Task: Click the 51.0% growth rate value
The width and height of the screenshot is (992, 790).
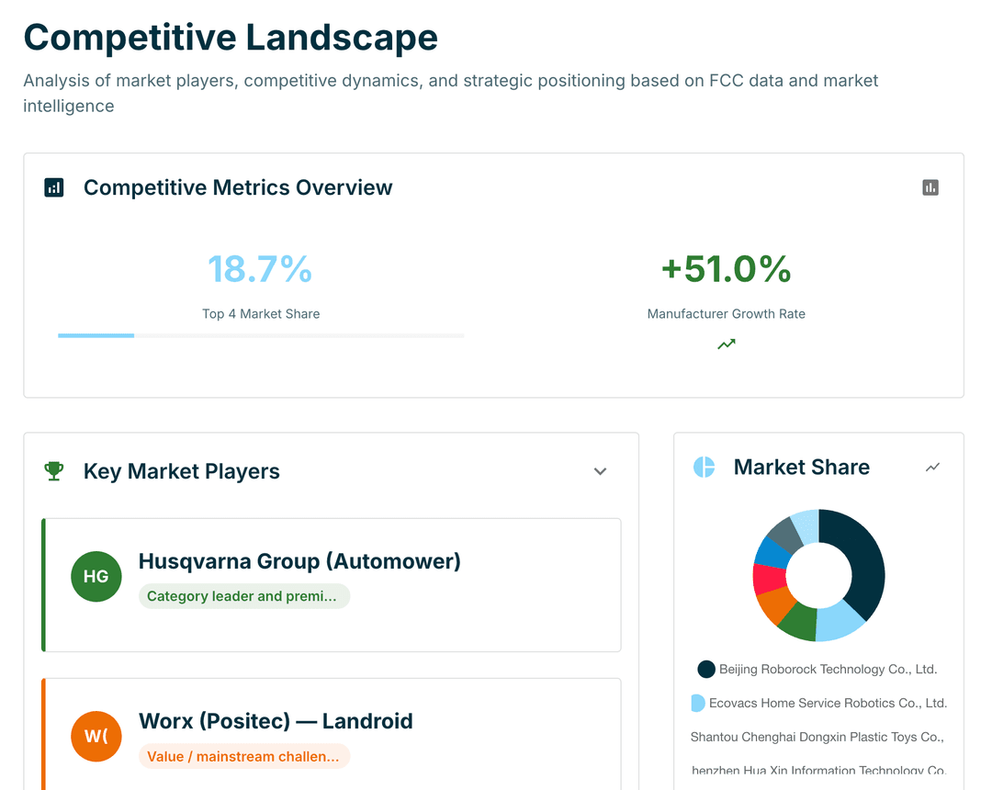Action: point(726,269)
